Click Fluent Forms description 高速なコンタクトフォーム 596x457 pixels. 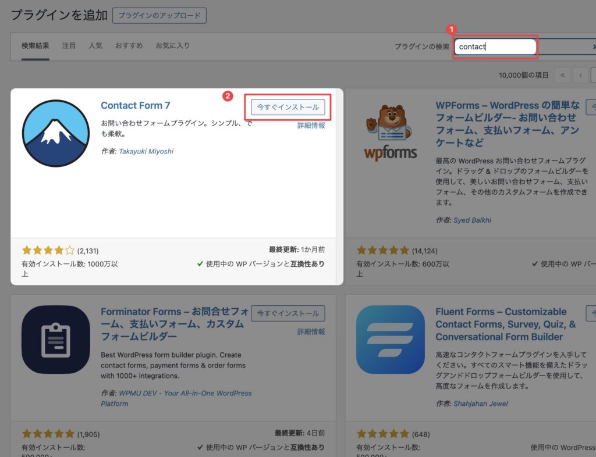point(511,370)
